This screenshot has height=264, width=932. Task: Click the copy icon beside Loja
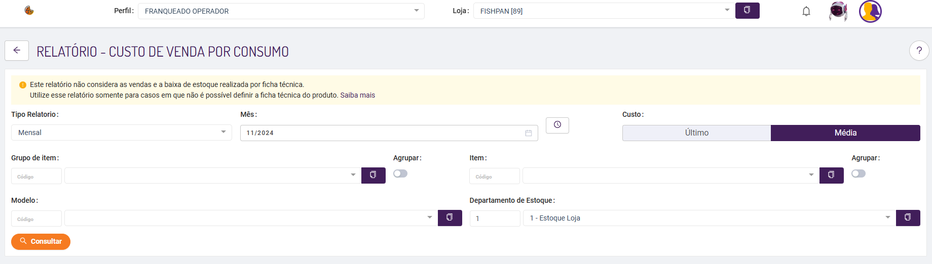tap(747, 11)
